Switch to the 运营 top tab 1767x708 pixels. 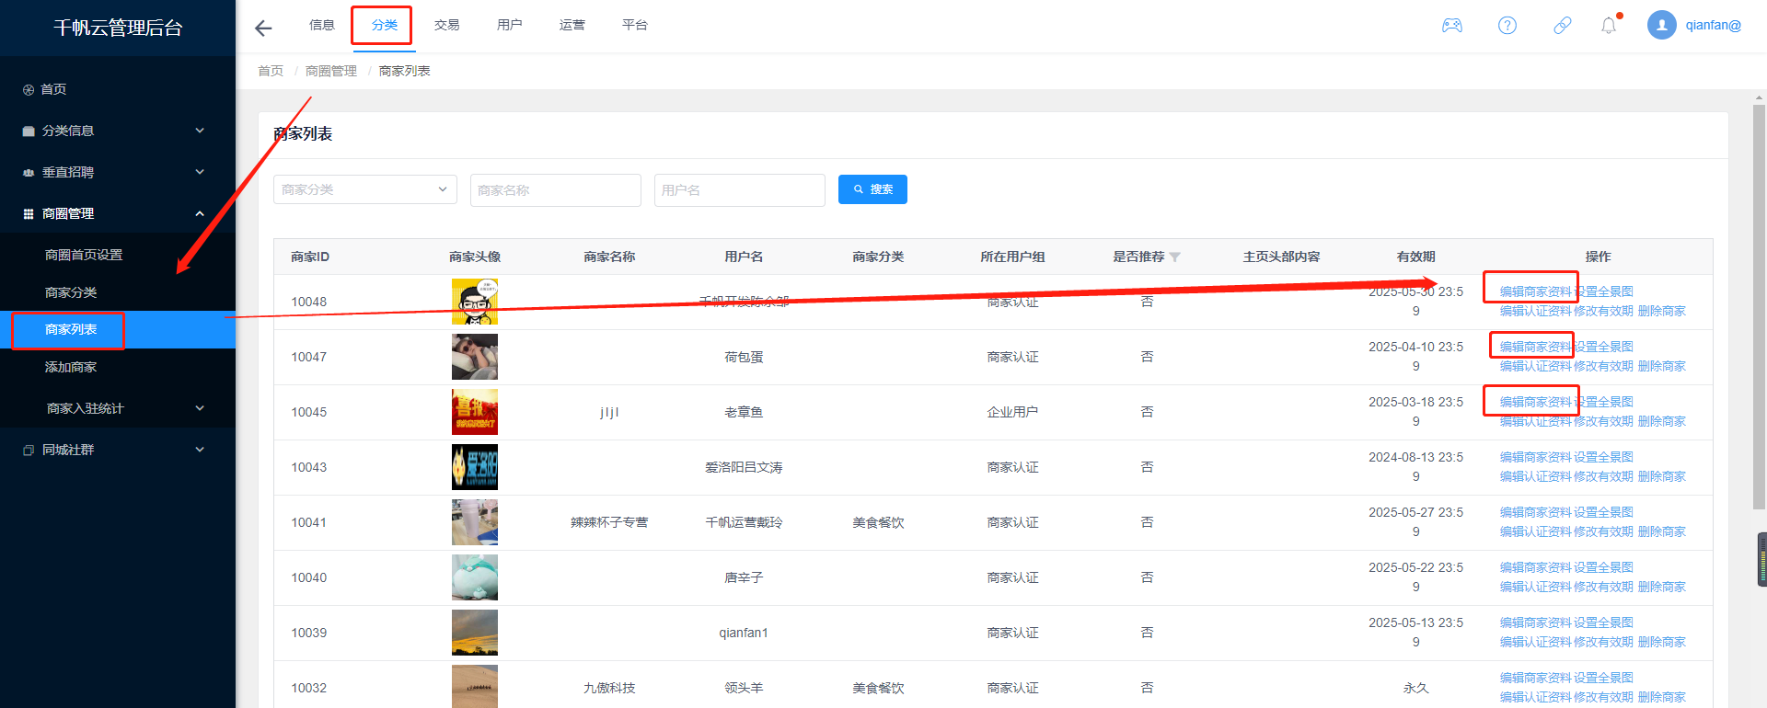click(572, 25)
